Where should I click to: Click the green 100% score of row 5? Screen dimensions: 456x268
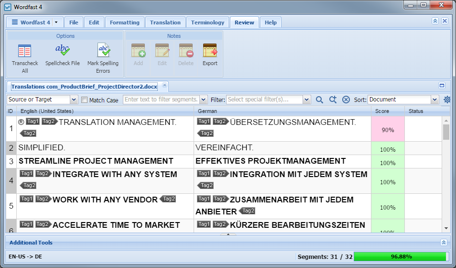(x=388, y=207)
